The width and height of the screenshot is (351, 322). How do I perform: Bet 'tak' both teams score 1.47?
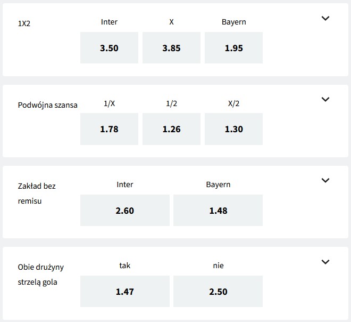pyautogui.click(x=125, y=291)
